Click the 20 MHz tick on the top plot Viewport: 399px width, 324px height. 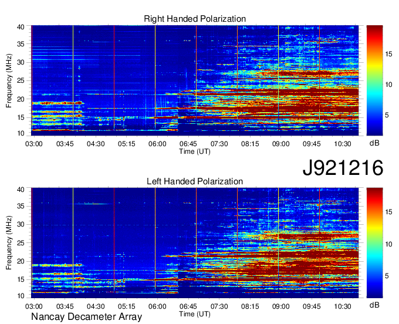click(21, 99)
